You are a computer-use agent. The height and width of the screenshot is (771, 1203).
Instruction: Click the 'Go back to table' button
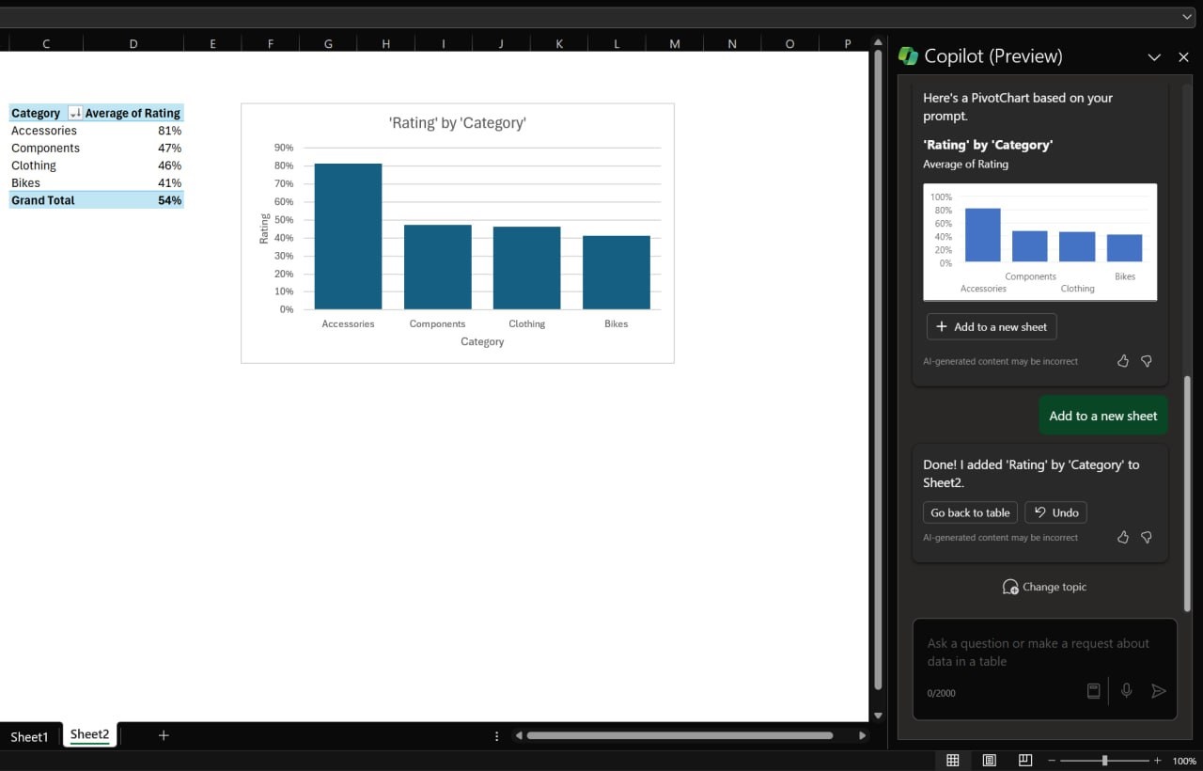tap(969, 511)
